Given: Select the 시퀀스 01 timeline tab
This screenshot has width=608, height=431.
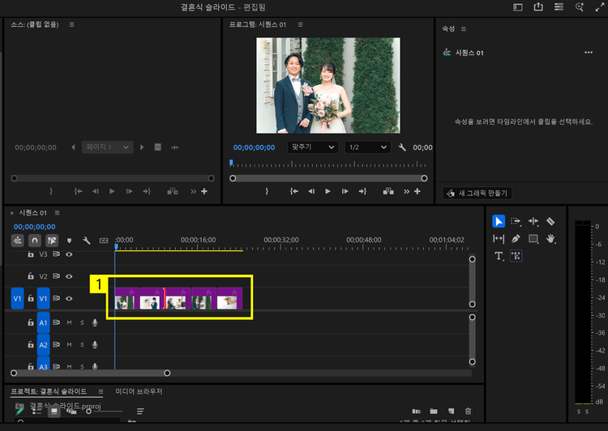Looking at the screenshot, I should coord(33,213).
